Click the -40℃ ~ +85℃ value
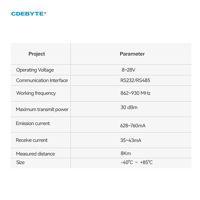 tap(136, 162)
